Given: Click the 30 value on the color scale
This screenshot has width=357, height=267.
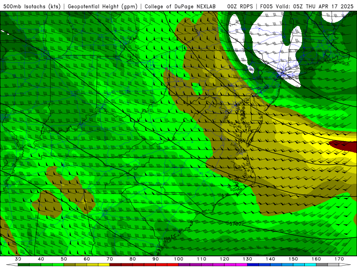Looking at the screenshot, I should (18, 259).
